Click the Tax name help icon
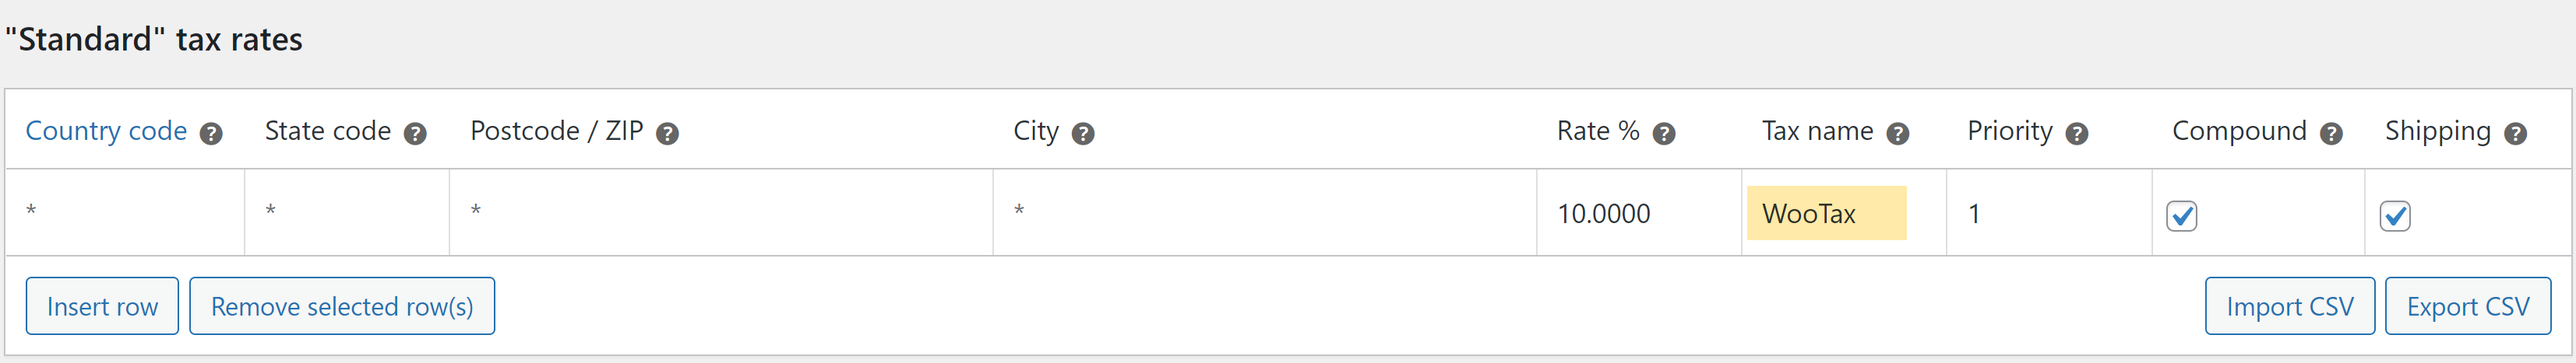Viewport: 2576px width, 363px height. point(1898,134)
